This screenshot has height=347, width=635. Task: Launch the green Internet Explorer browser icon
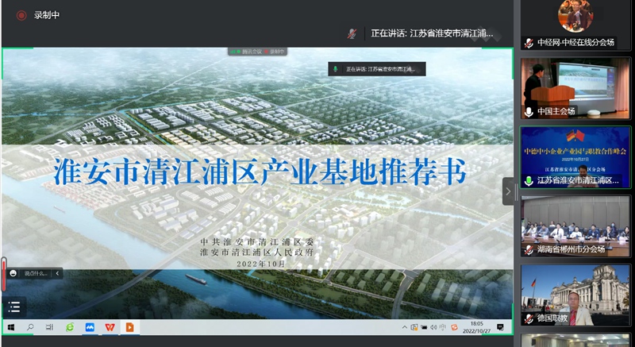pyautogui.click(x=70, y=327)
